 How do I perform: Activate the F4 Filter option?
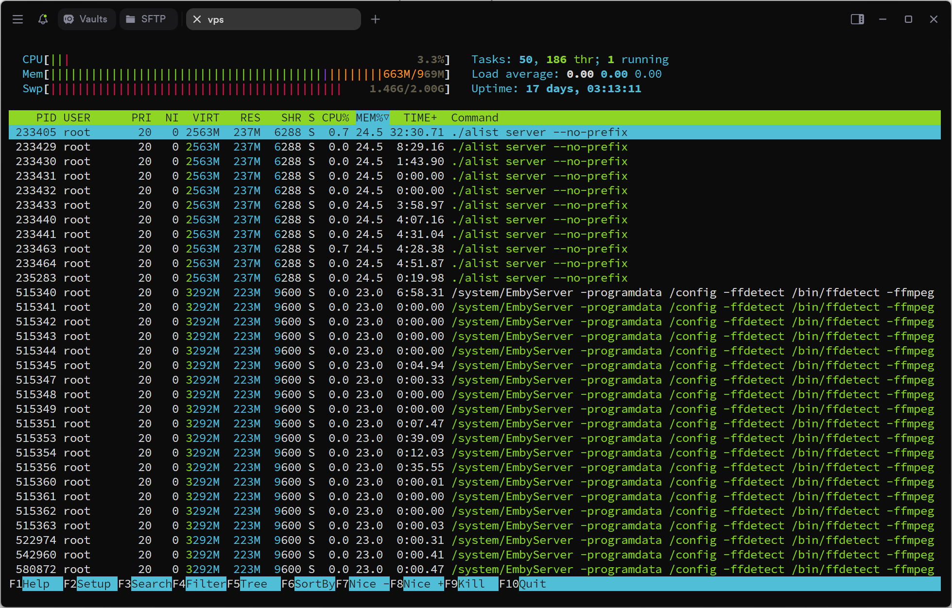[206, 584]
